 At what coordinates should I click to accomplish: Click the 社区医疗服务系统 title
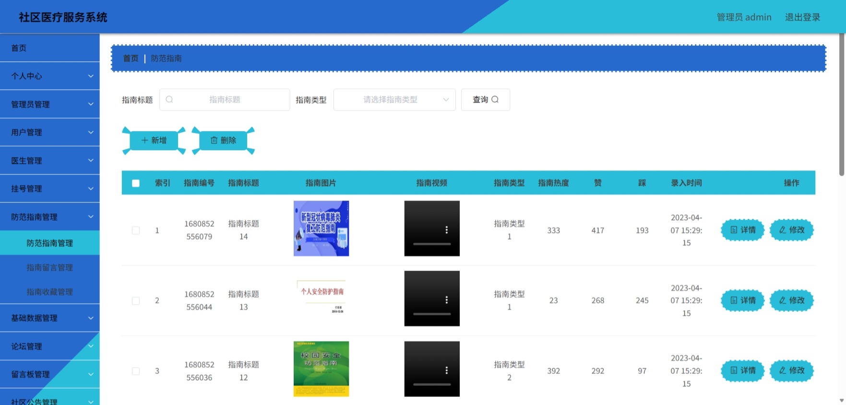[x=63, y=17]
